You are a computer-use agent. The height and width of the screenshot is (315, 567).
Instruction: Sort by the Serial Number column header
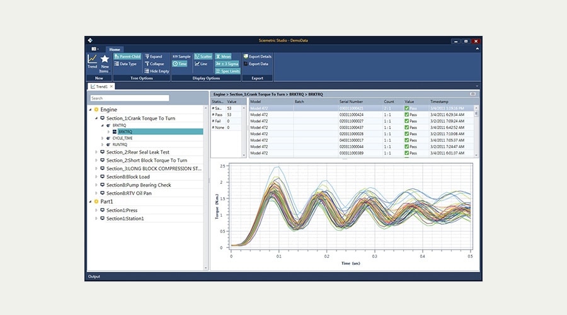point(351,101)
